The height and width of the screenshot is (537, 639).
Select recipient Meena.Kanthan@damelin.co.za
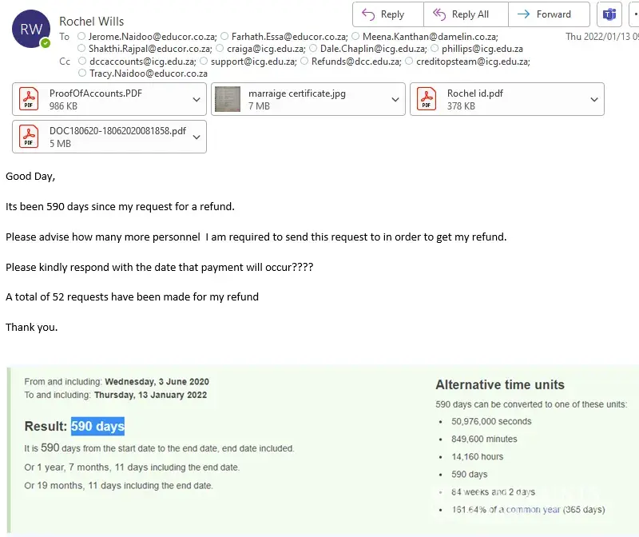point(430,37)
